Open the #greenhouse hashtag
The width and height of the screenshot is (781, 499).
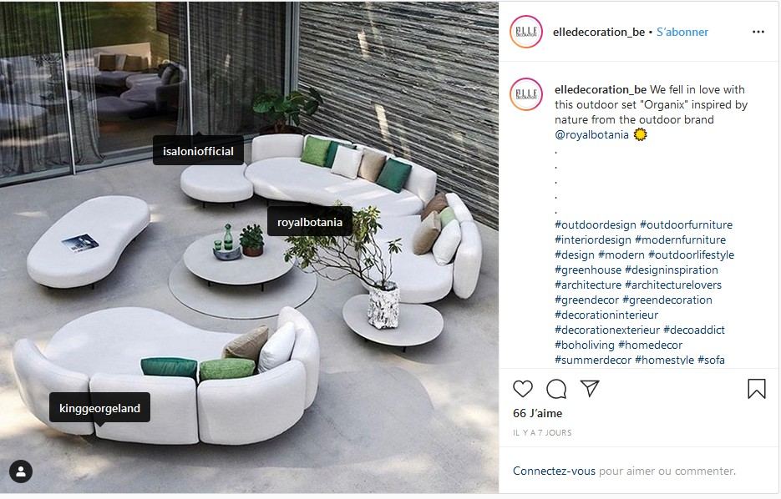pyautogui.click(x=588, y=270)
